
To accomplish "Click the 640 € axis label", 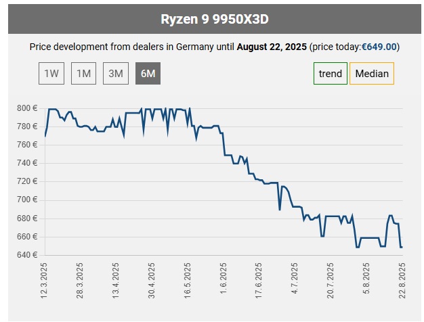I will [x=27, y=255].
